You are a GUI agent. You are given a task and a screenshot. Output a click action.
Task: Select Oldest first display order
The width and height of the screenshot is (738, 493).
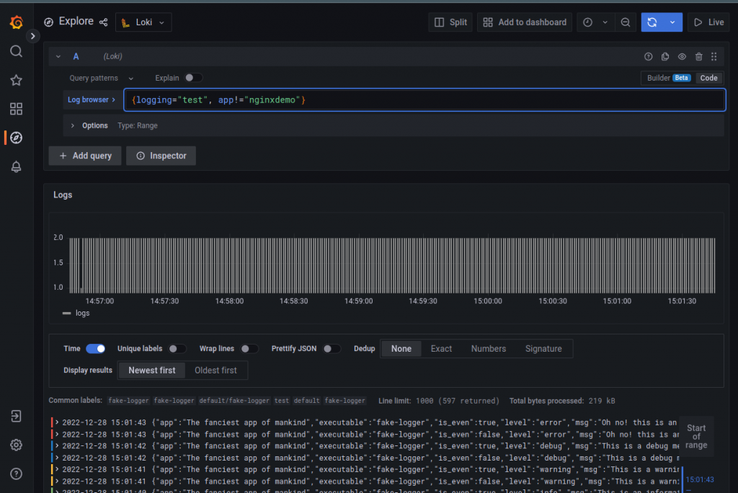(x=216, y=370)
